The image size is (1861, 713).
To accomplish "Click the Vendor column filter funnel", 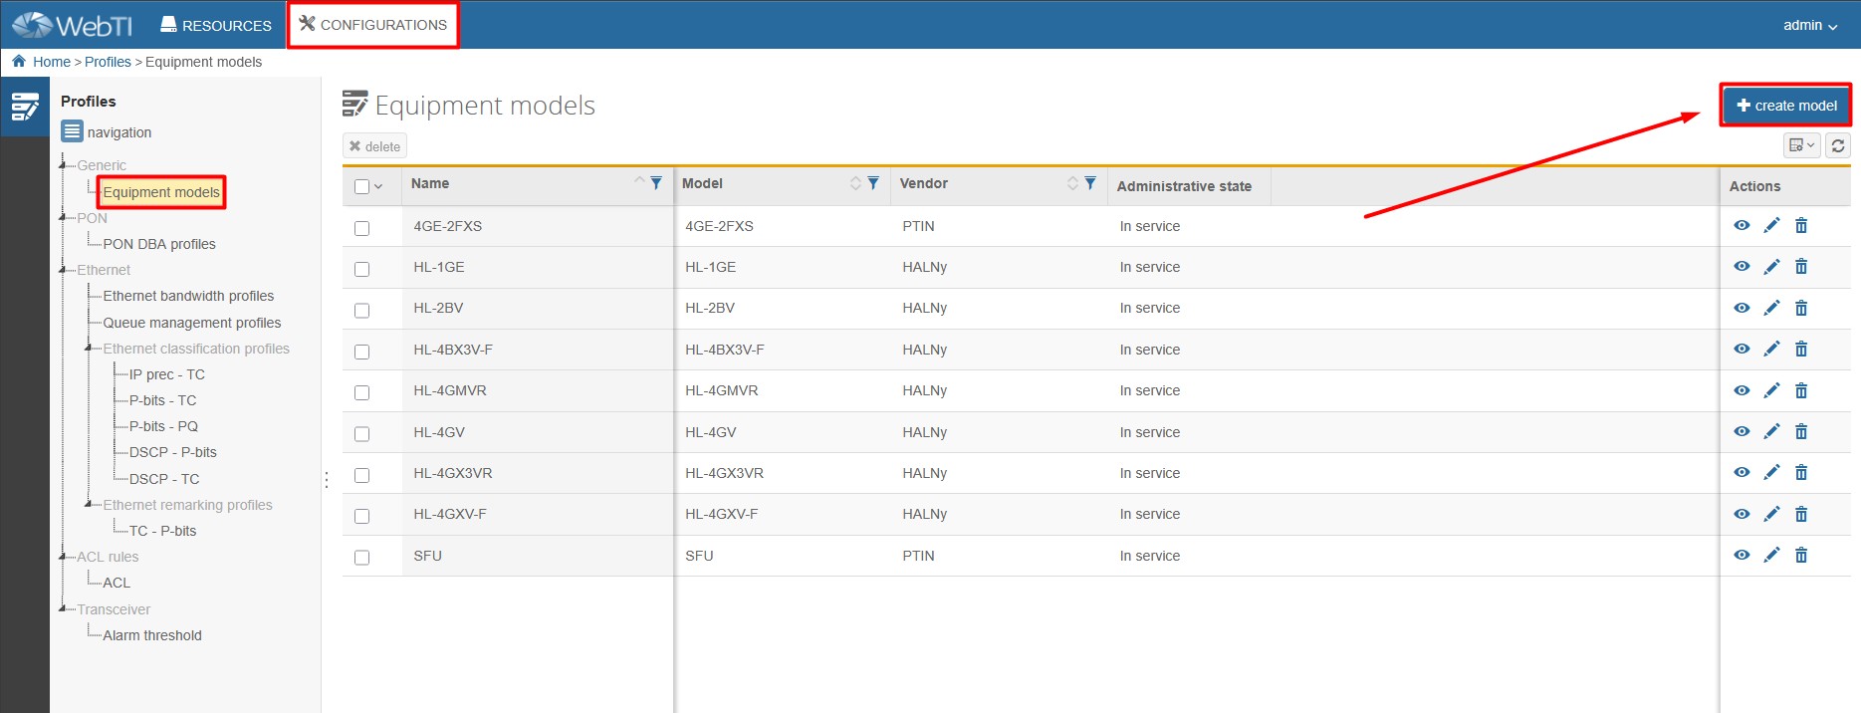I will [1090, 183].
